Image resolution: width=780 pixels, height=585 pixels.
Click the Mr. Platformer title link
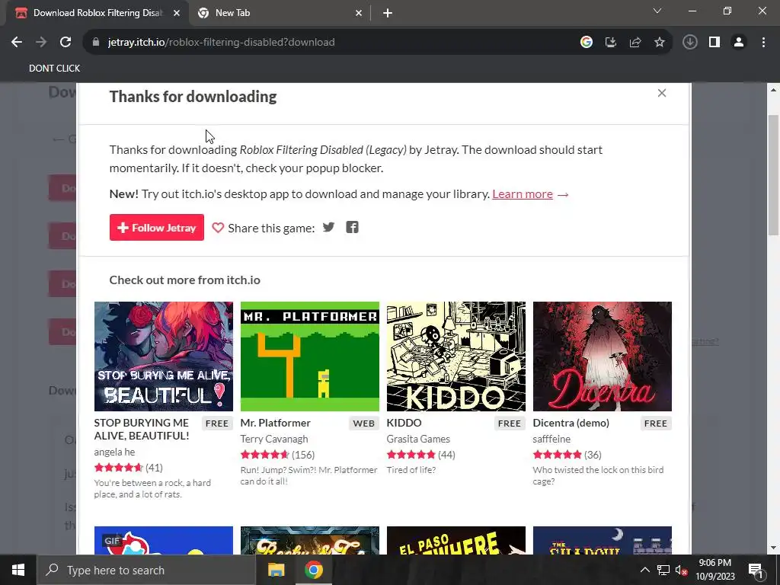pyautogui.click(x=275, y=423)
